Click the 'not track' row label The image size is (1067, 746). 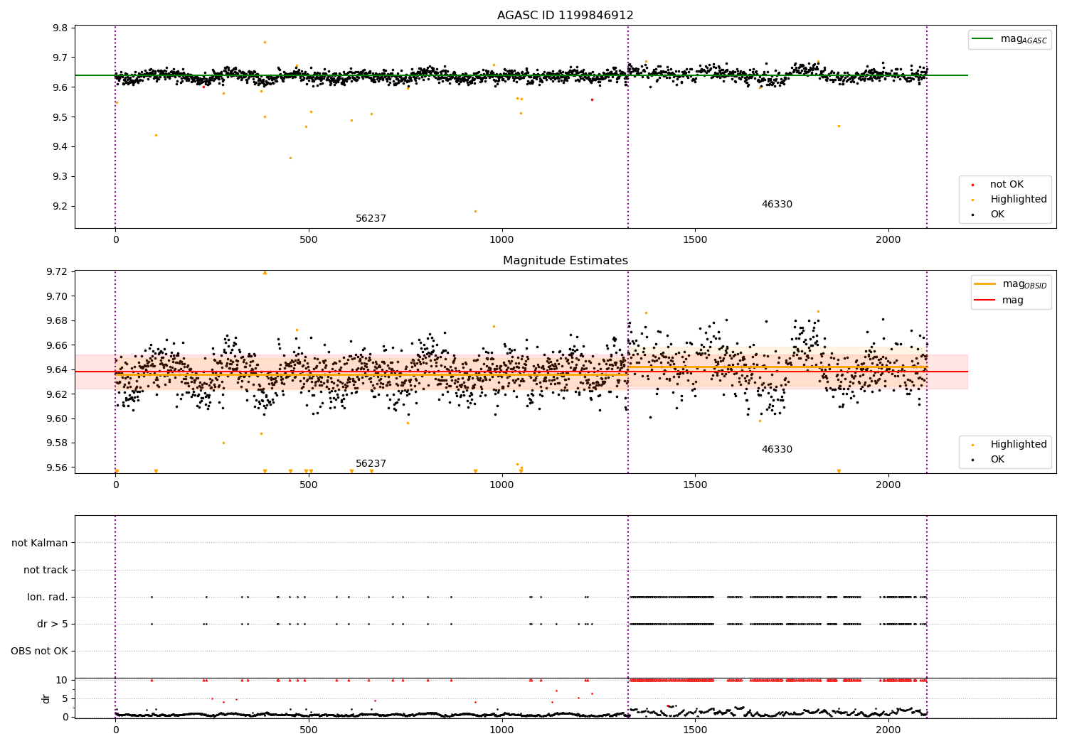46,571
